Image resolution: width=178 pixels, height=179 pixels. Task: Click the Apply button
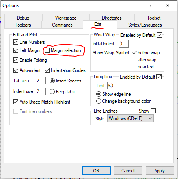[x=160, y=171]
